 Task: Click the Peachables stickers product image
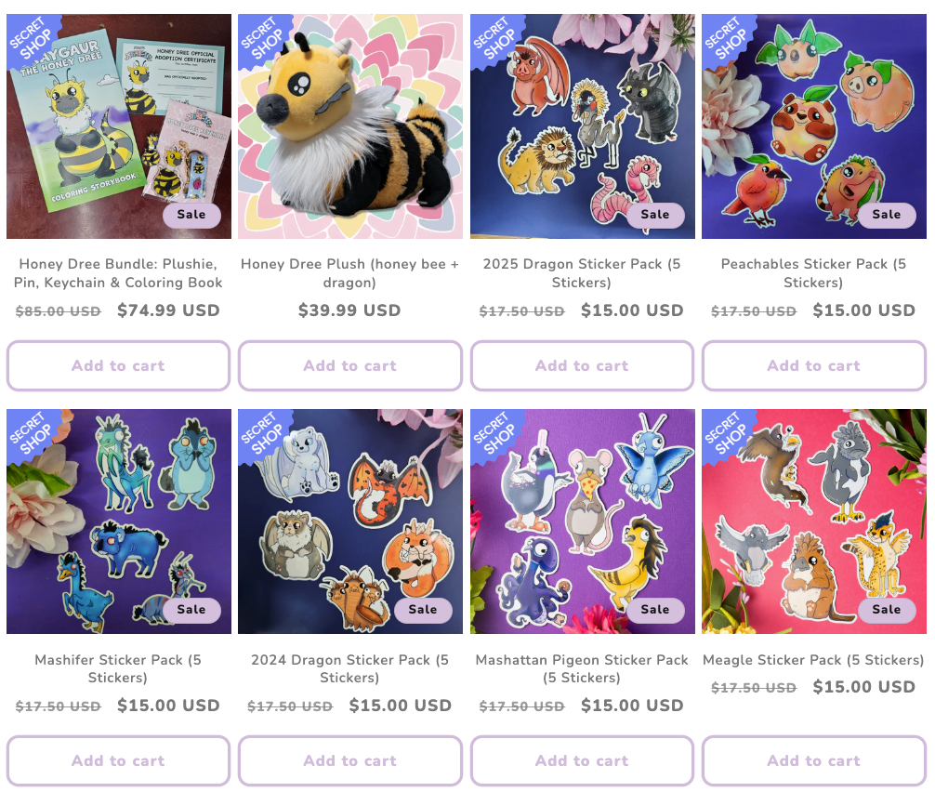pyautogui.click(x=814, y=126)
